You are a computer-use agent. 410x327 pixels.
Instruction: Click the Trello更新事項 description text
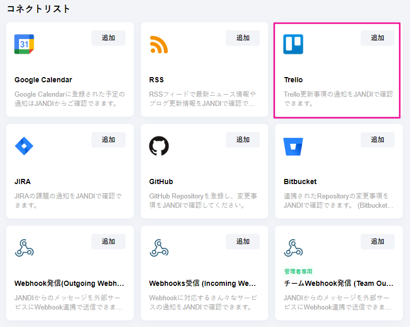[x=338, y=99]
